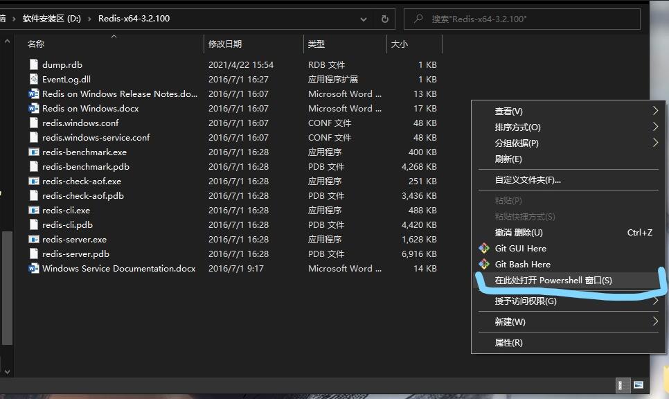Refresh folder with address bar reload icon
The image size is (669, 399).
(385, 19)
